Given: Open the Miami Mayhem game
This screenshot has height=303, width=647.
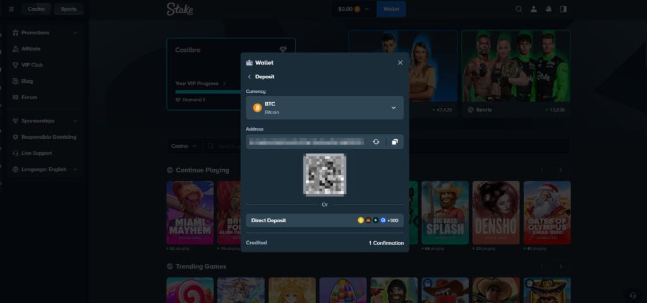Looking at the screenshot, I should [190, 213].
